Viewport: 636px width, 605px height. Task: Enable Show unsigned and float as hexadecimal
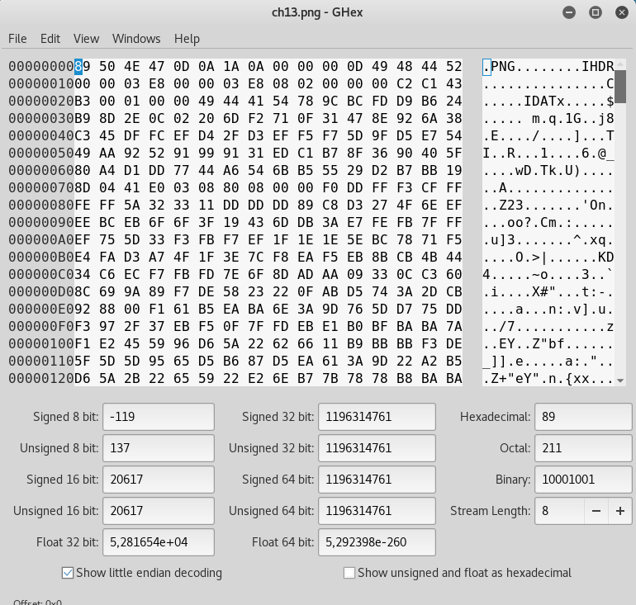point(349,573)
